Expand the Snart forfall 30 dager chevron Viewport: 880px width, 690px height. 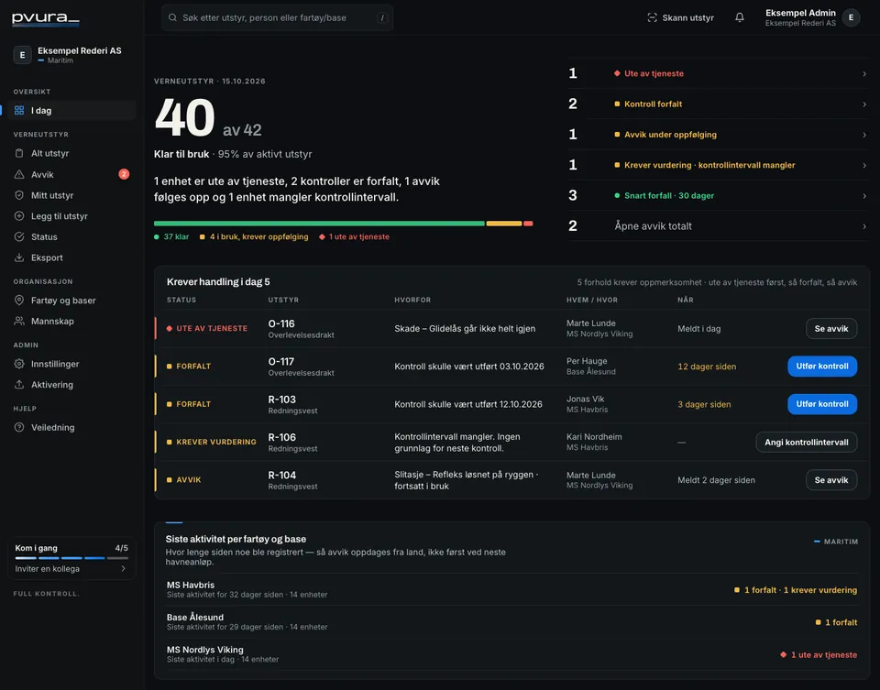(x=864, y=196)
